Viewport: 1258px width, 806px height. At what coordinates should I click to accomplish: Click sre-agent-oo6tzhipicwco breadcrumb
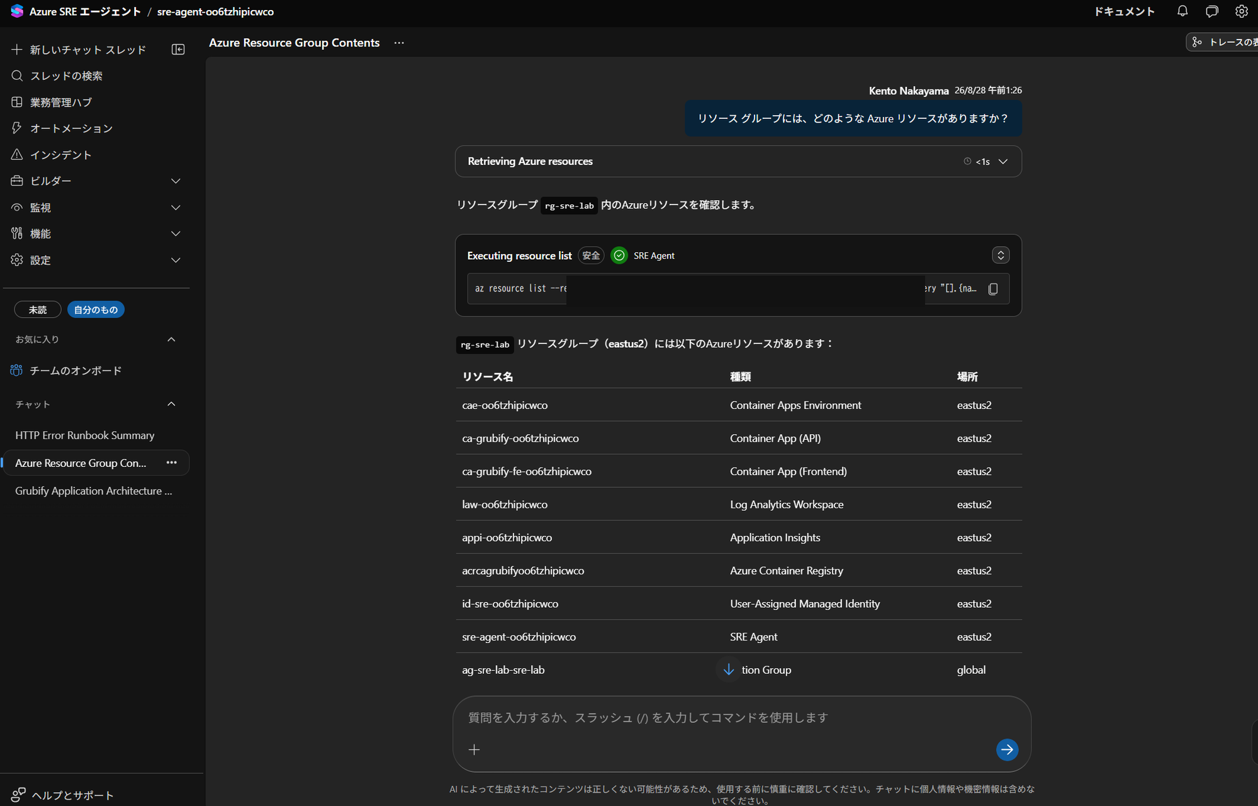pyautogui.click(x=215, y=11)
